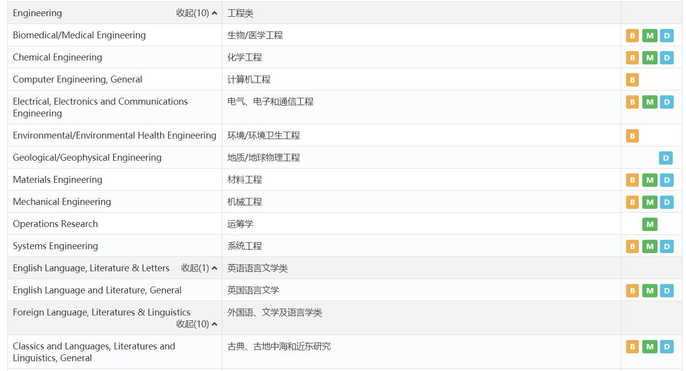Click the D badge for Mechanical Engineering
The image size is (686, 371).
[666, 202]
